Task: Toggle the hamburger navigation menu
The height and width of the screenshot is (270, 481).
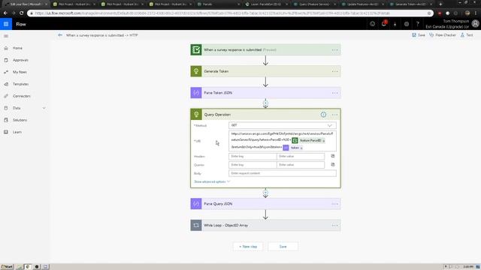Action: tap(6, 36)
